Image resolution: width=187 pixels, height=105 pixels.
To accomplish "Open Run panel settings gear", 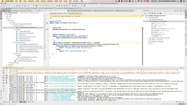I will pos(181,68).
